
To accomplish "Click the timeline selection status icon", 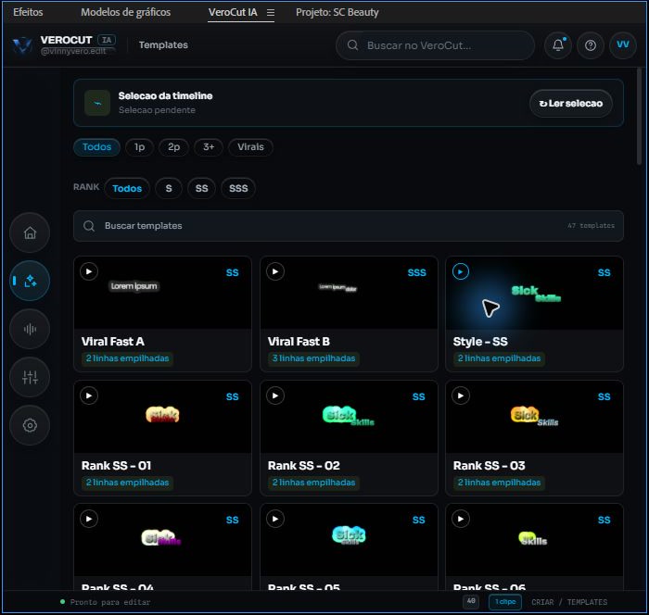I will click(97, 103).
